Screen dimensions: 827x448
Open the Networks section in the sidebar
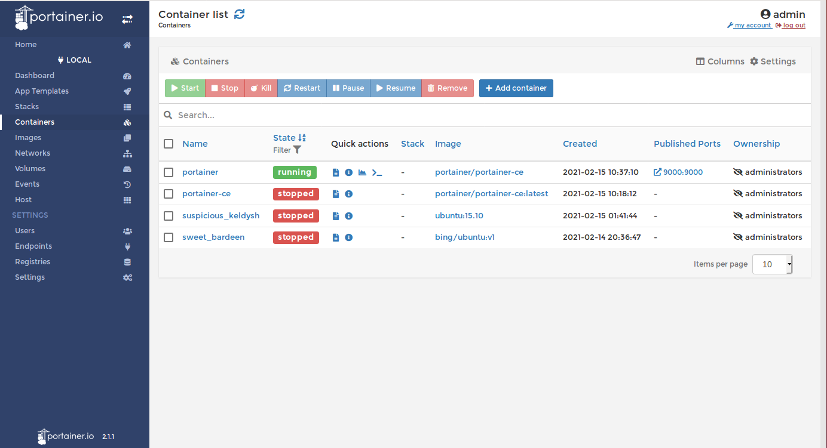tap(32, 153)
